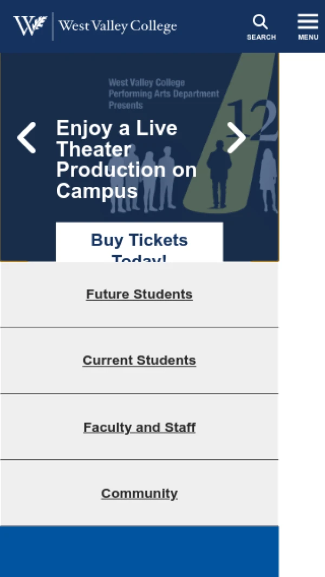Go to the previous carousel slide
Screen dimensions: 325x577
click(x=27, y=138)
